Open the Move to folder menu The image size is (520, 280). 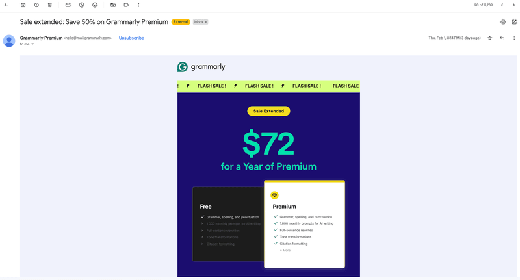pos(113,5)
